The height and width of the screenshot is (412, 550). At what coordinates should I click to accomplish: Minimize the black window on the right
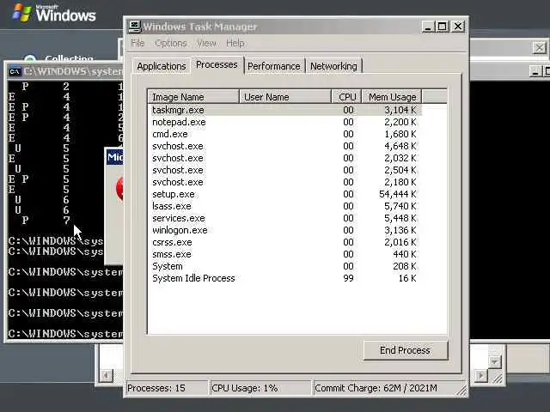(535, 71)
